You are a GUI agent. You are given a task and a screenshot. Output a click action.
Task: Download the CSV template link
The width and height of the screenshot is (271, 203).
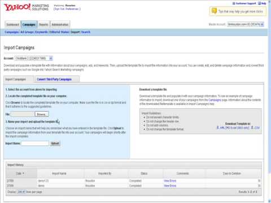[x=257, y=127]
